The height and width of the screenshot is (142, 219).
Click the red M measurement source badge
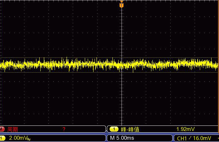(x=2, y=129)
